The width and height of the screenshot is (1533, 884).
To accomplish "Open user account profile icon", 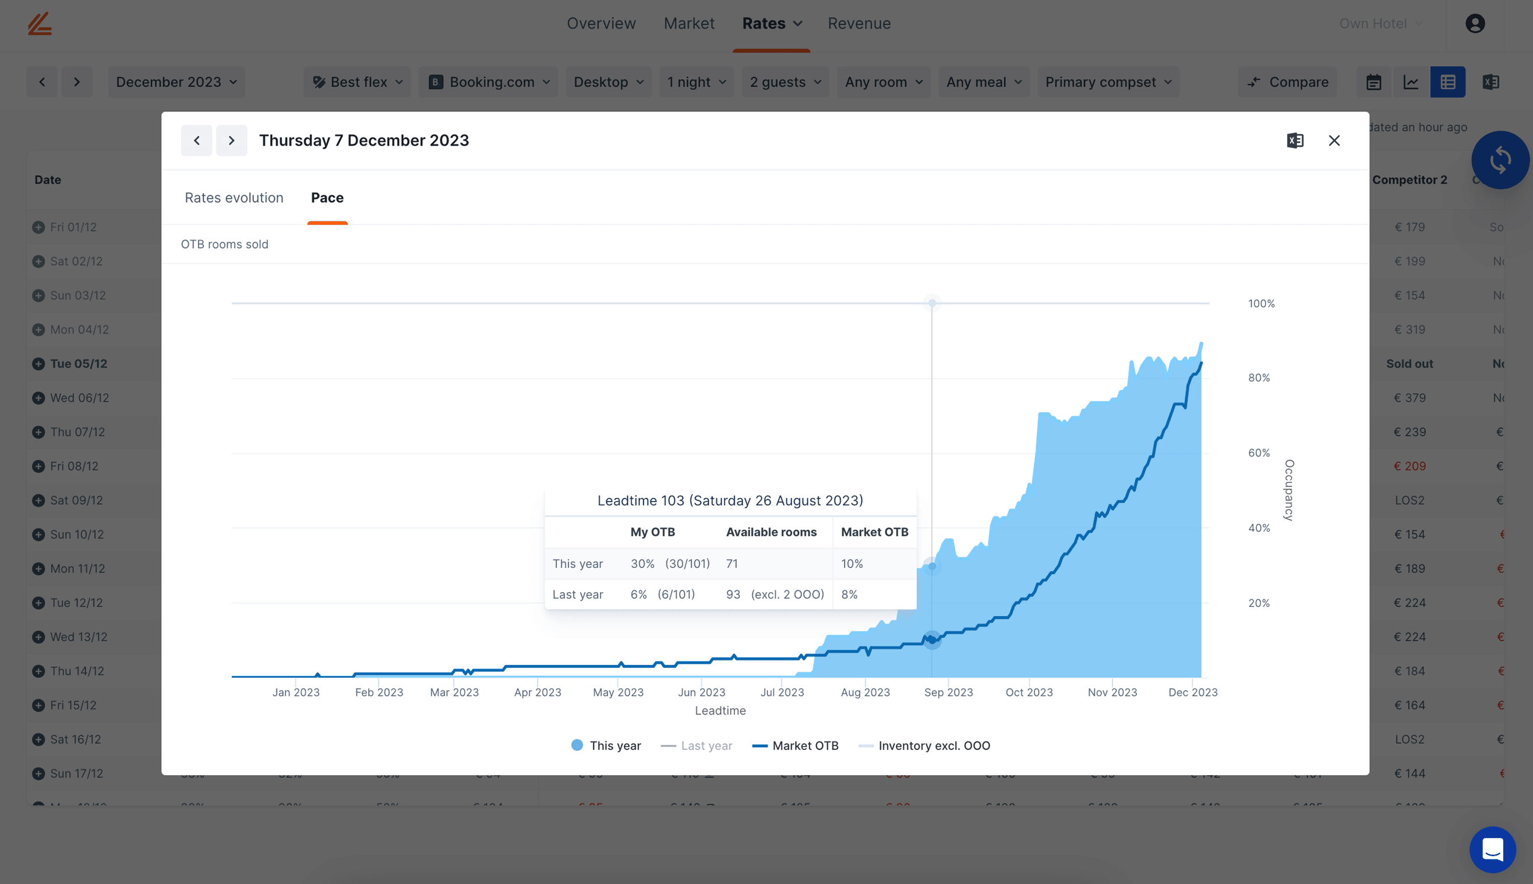I will [x=1475, y=24].
